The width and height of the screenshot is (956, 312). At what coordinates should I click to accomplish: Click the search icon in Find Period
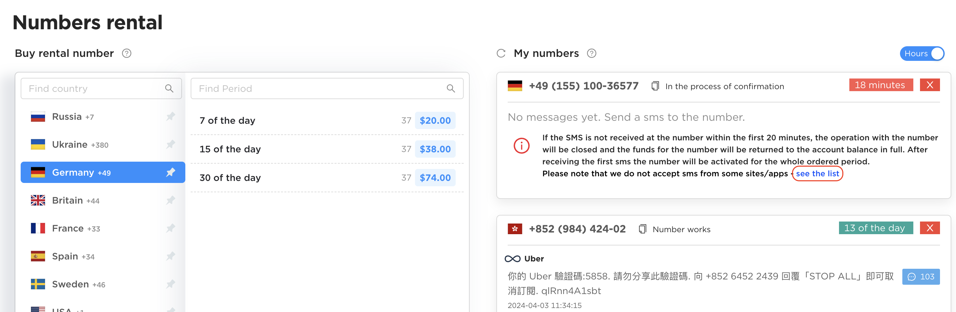click(x=451, y=88)
